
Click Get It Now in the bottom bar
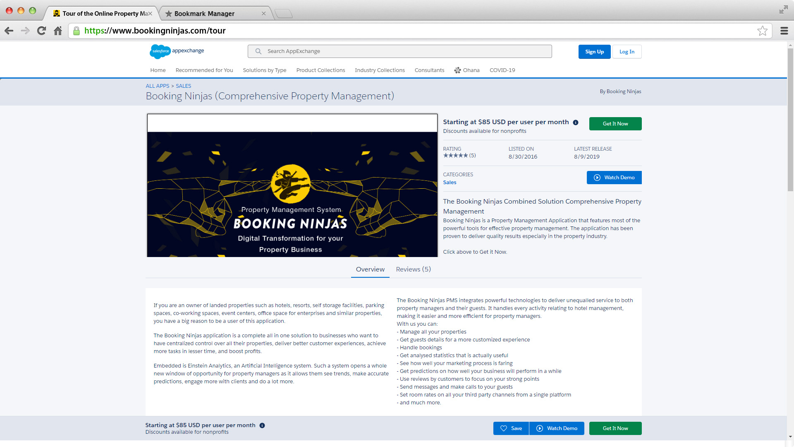pos(615,428)
